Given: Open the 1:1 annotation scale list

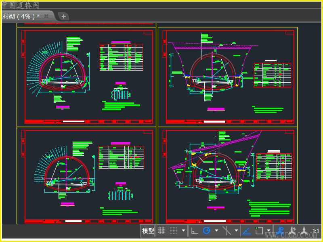Looking at the screenshot, I should coord(316,231).
